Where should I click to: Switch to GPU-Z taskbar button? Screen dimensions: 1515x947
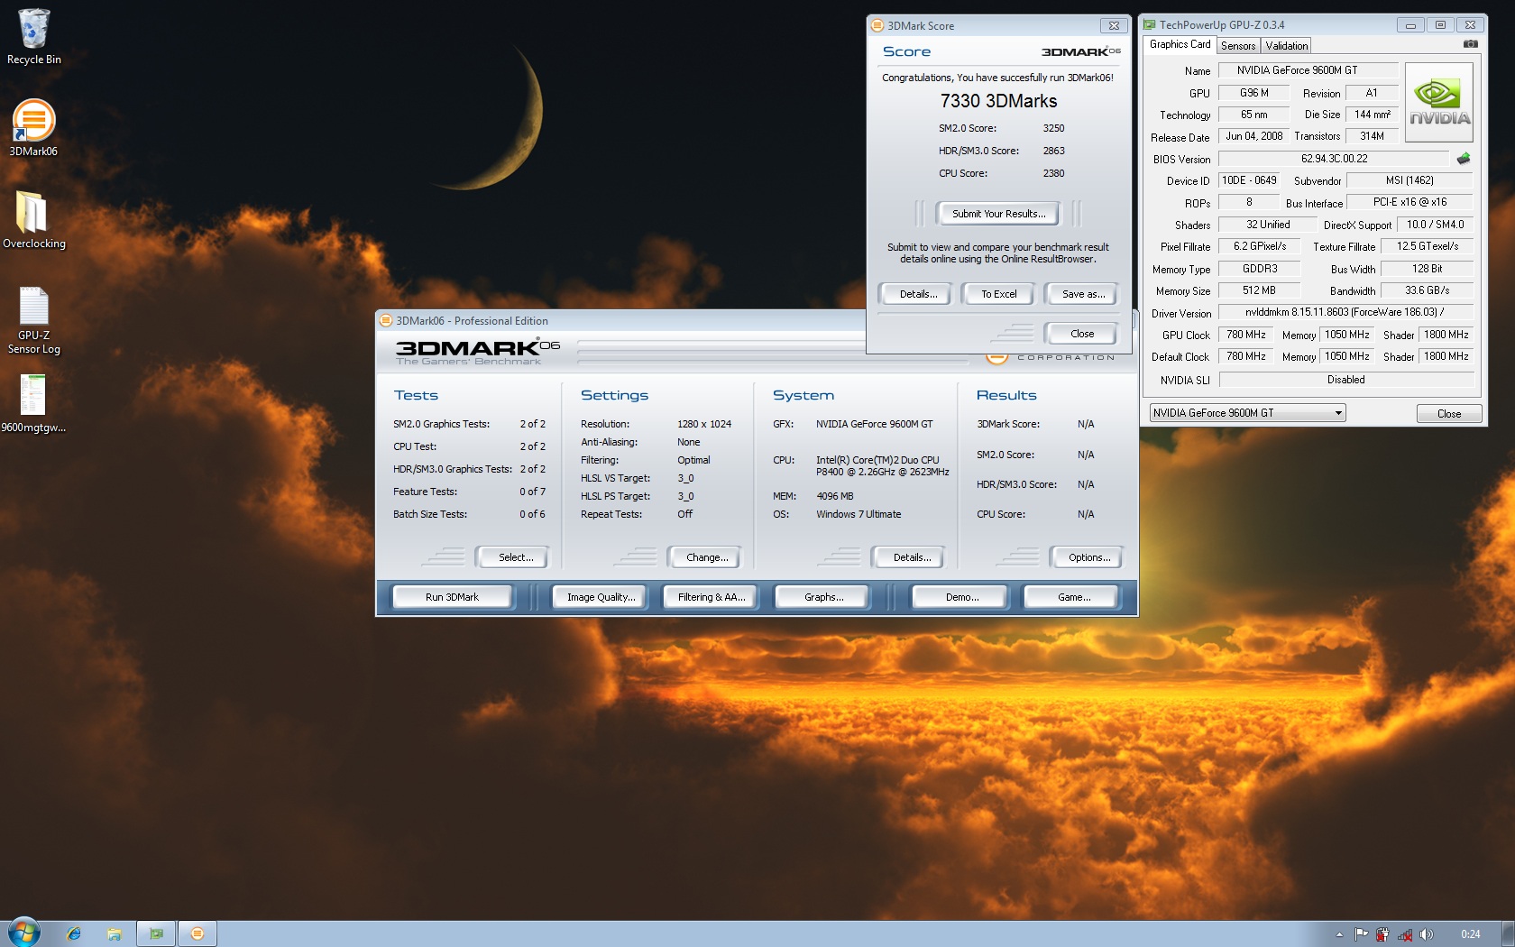(x=156, y=933)
